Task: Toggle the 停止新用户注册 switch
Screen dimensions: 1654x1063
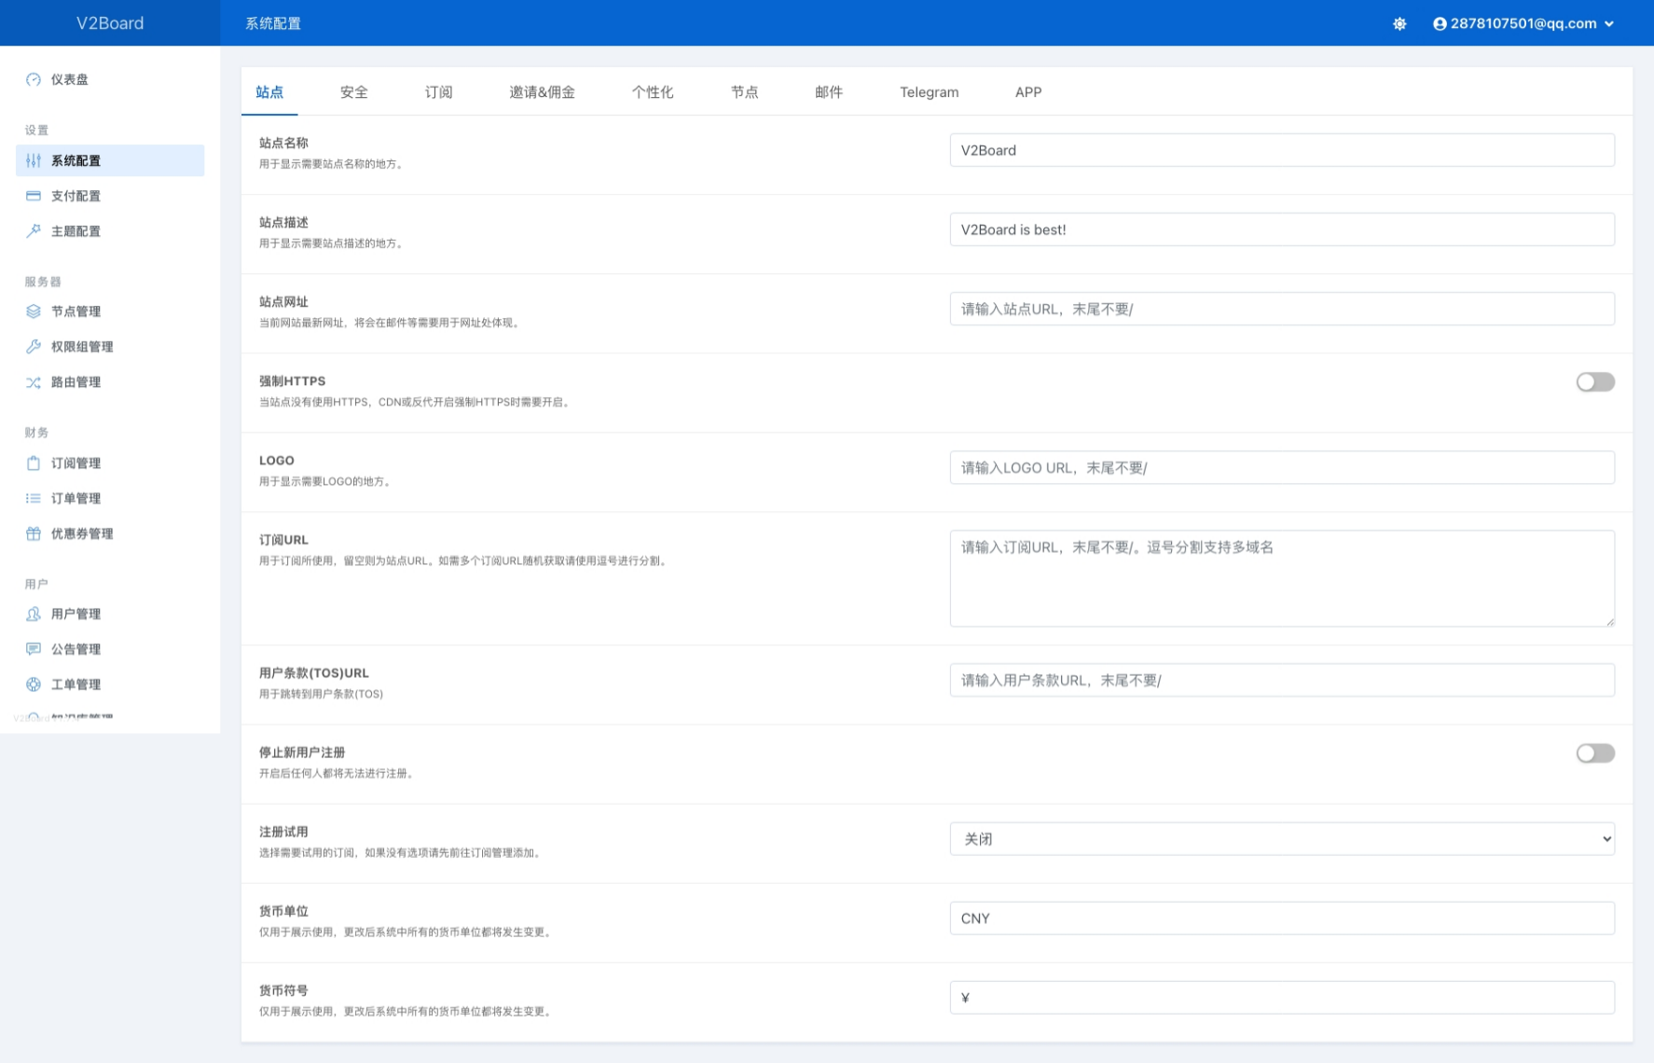Action: 1595,753
